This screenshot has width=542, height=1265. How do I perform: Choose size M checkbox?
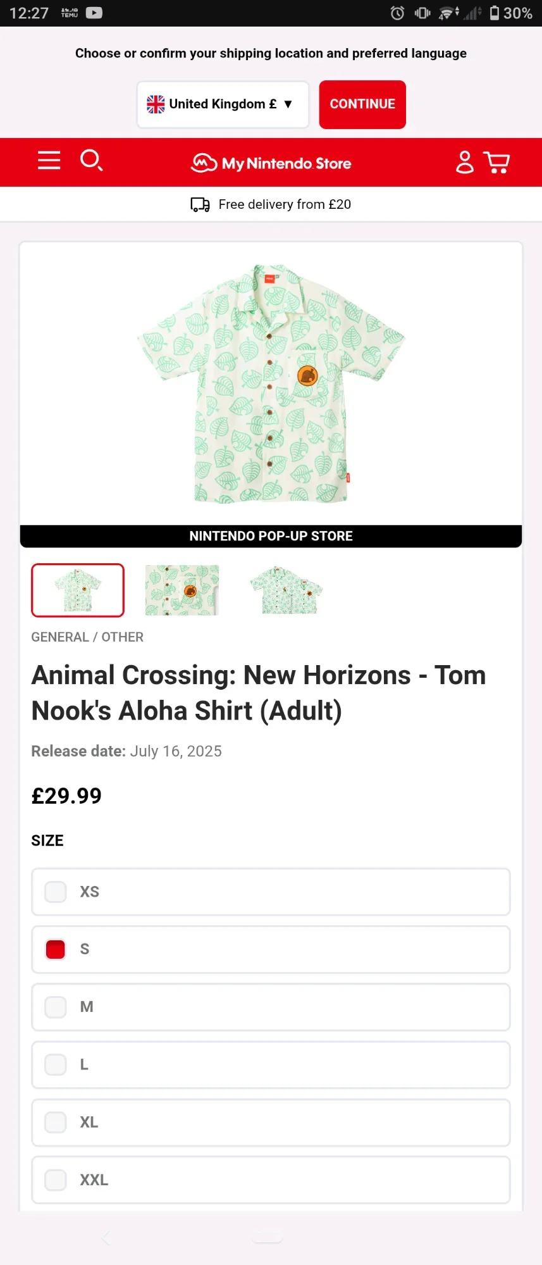click(56, 1007)
